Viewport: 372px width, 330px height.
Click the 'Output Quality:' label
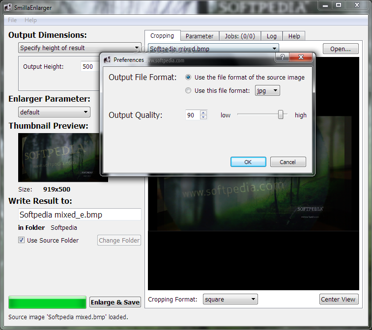pos(136,115)
